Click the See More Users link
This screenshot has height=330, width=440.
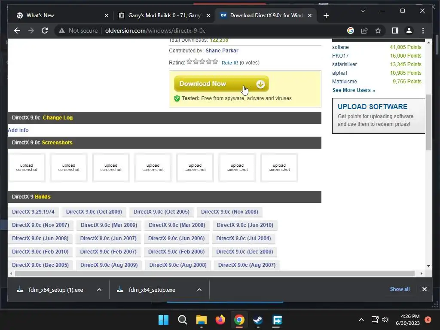(354, 90)
